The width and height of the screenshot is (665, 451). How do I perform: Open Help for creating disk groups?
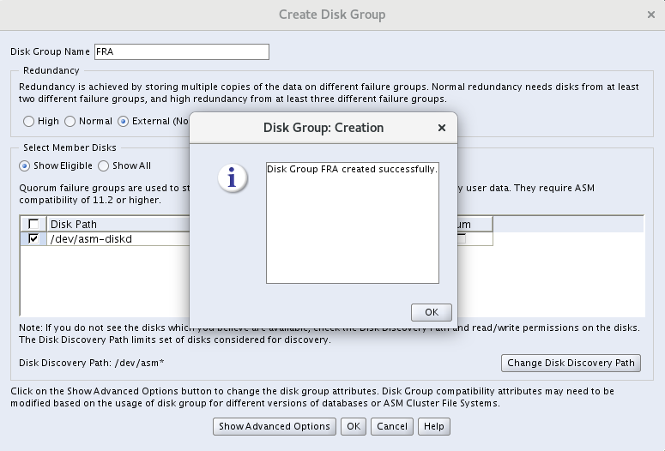click(434, 426)
